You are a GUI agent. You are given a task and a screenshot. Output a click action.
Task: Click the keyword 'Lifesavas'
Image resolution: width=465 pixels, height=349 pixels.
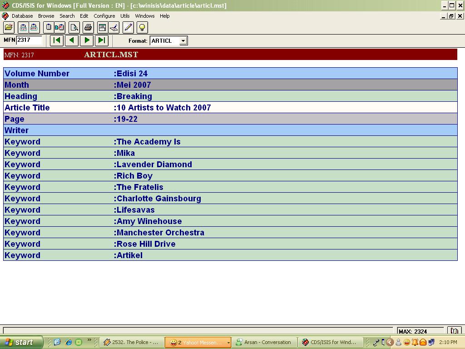pyautogui.click(x=135, y=210)
